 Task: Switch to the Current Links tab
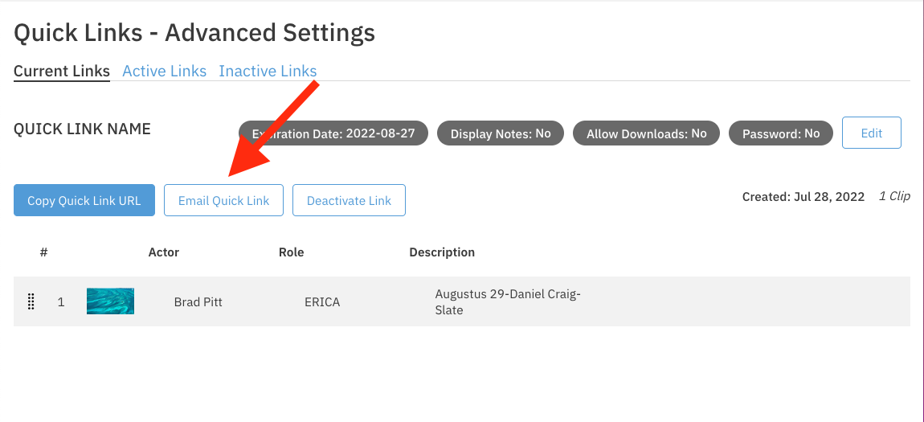(62, 72)
